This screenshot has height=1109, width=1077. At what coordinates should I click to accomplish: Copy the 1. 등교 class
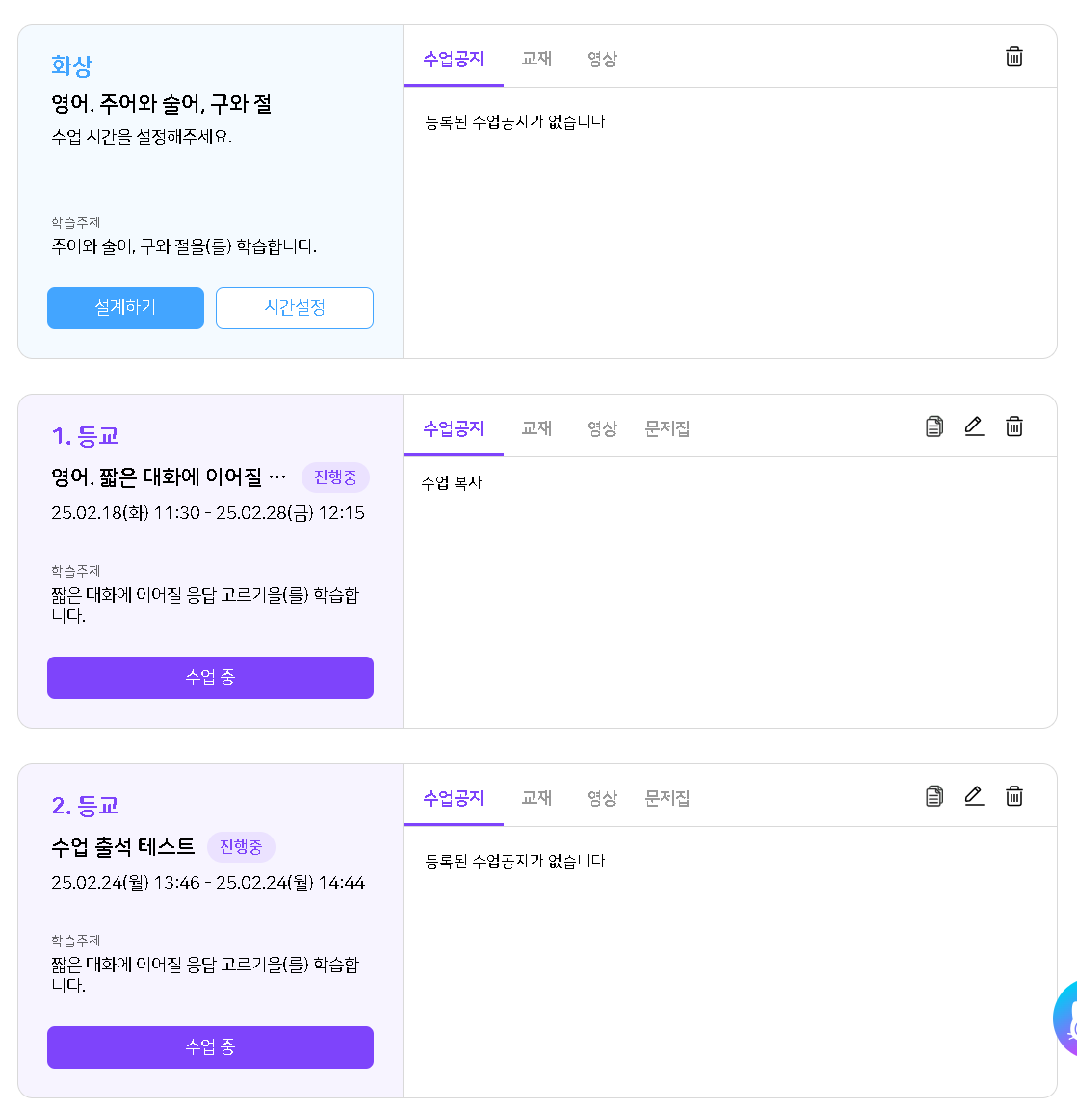(933, 426)
